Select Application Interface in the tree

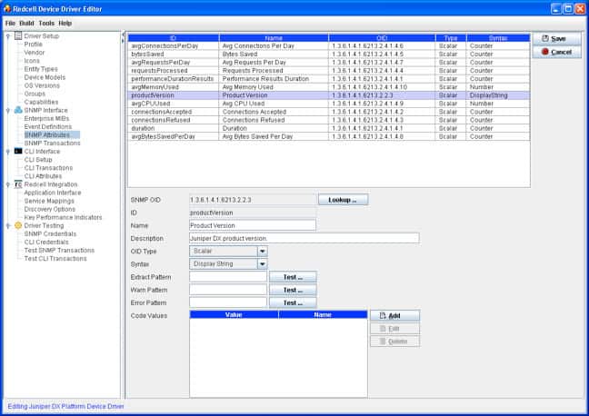click(x=53, y=193)
